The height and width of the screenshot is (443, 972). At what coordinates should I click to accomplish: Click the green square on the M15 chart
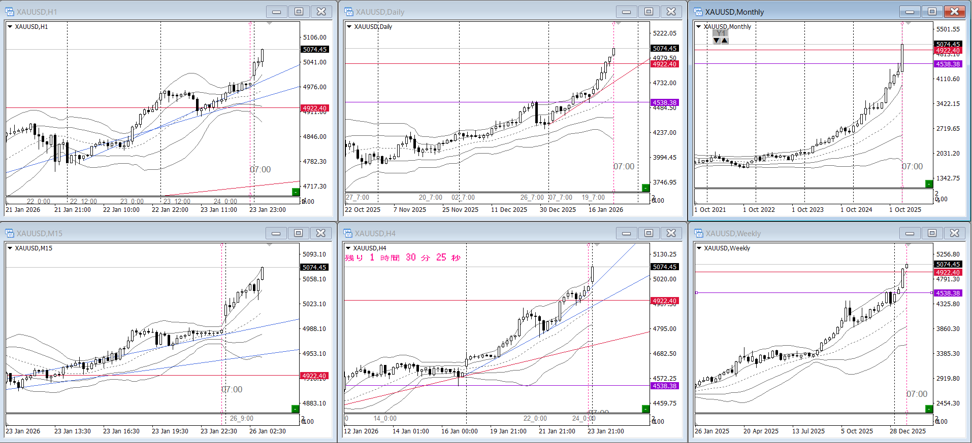click(x=295, y=409)
